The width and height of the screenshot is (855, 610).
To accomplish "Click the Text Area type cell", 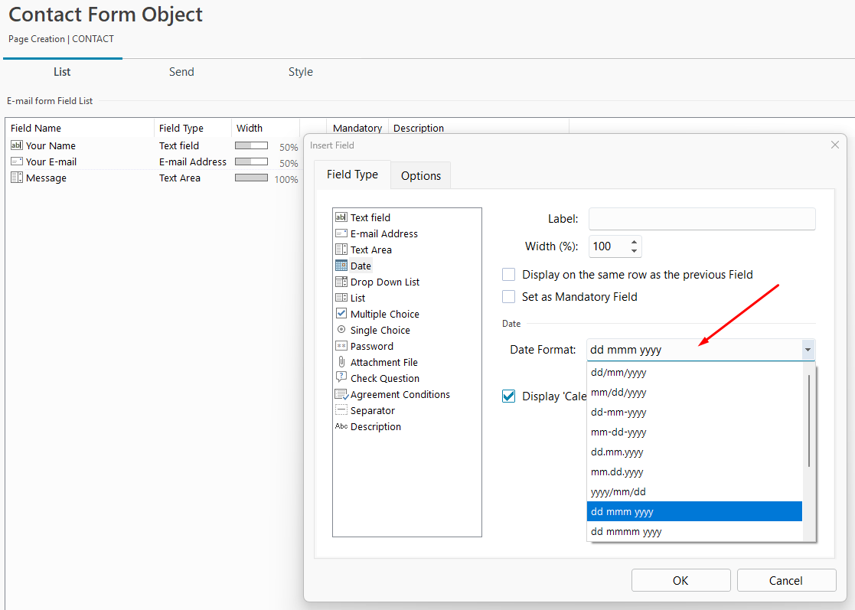I will click(x=179, y=178).
